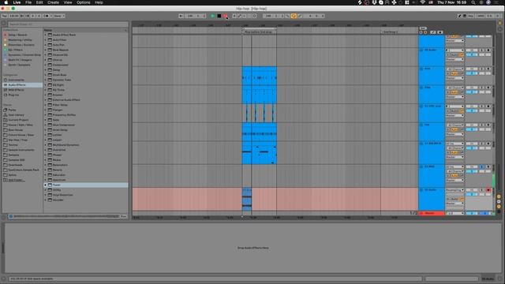This screenshot has width=505, height=284.
Task: Open the Downloads folder in Places
Action: [x=16, y=165]
